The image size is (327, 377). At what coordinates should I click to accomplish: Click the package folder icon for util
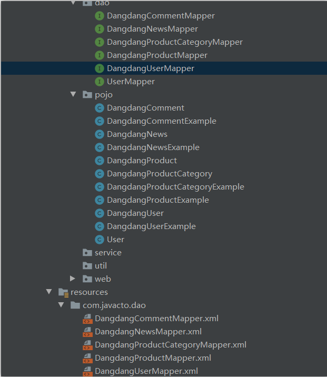tap(87, 266)
